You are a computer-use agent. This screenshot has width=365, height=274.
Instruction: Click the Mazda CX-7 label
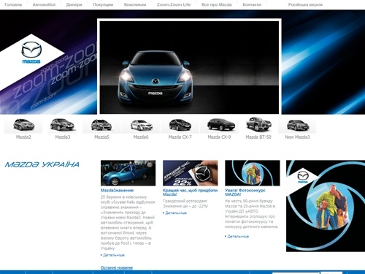pyautogui.click(x=180, y=137)
